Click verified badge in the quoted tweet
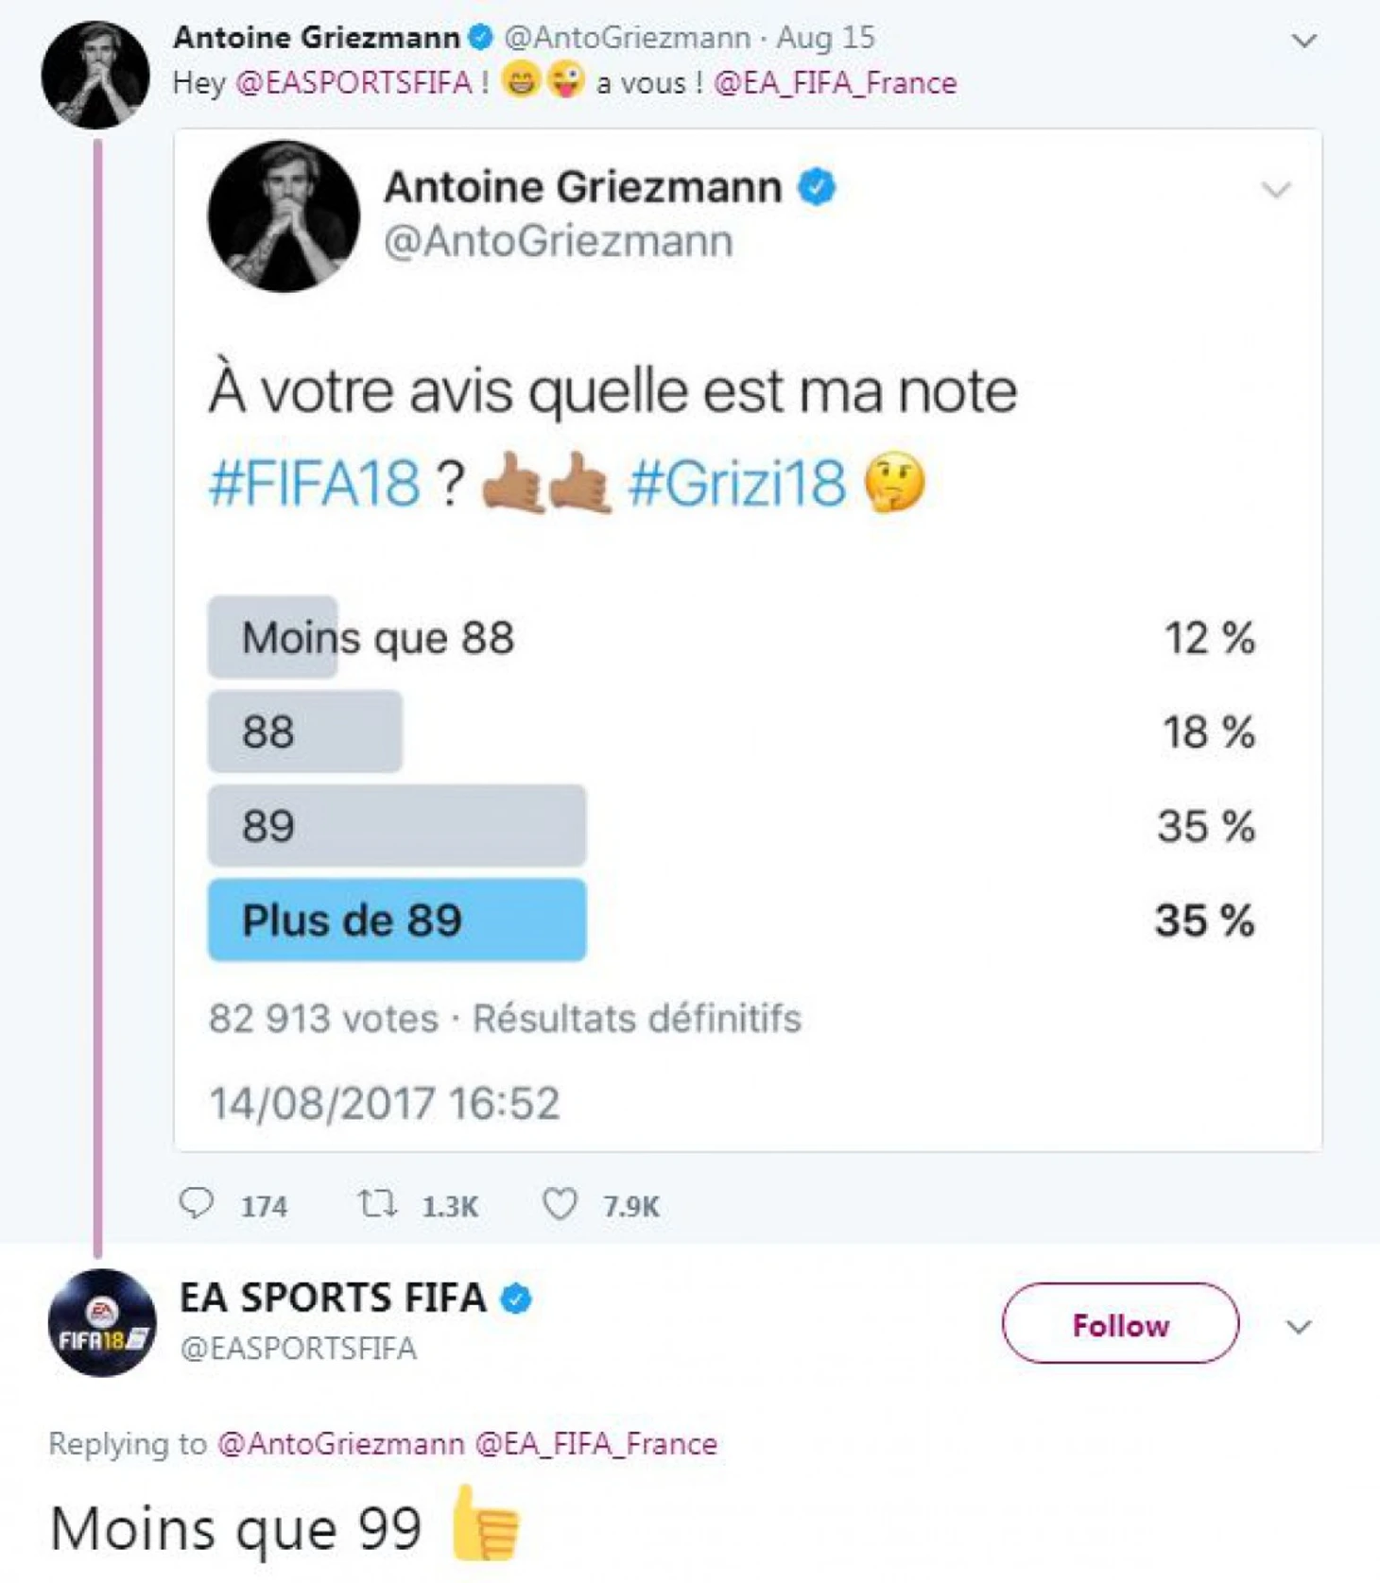 pyautogui.click(x=817, y=187)
